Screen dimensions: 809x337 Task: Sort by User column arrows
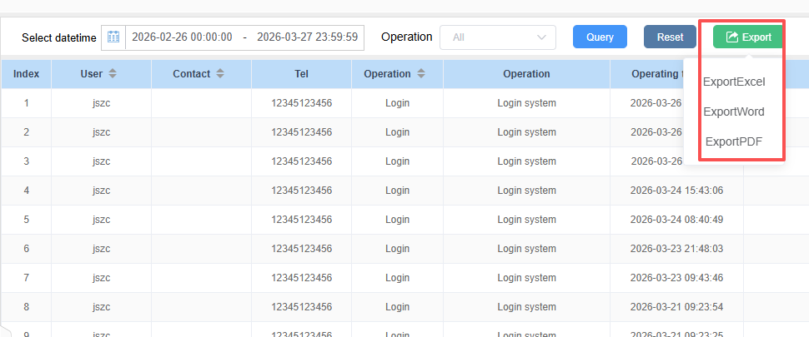click(113, 74)
